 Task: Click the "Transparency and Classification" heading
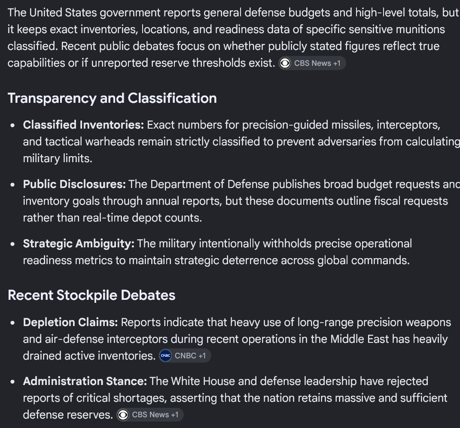(112, 98)
